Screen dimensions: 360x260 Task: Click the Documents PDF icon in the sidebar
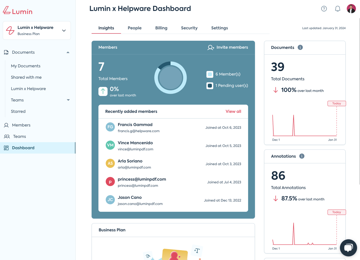[6, 53]
